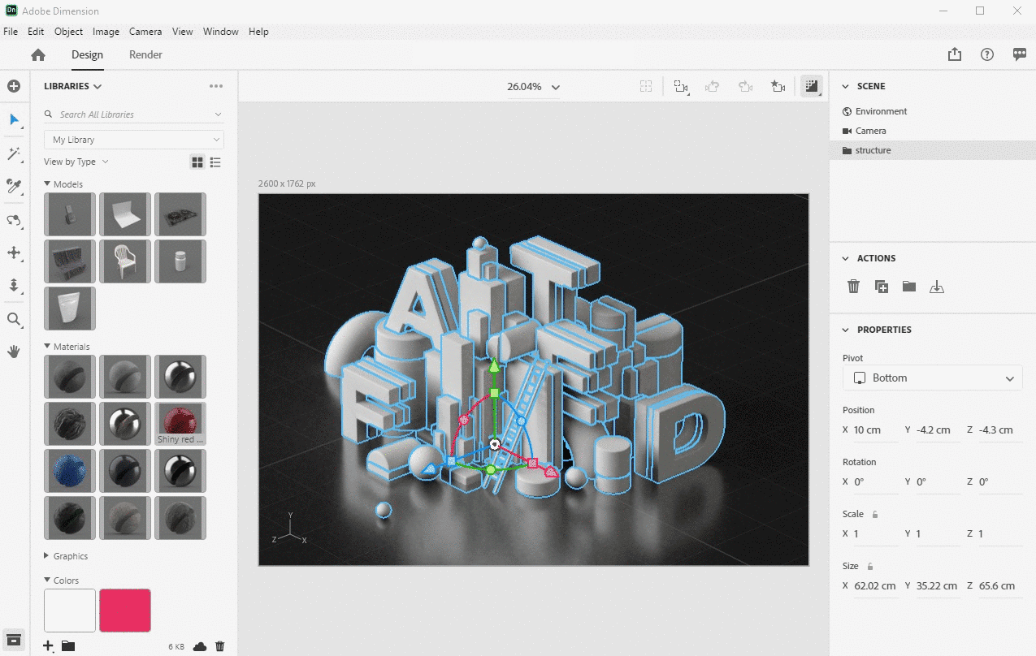Switch library to grid view
The width and height of the screenshot is (1036, 656).
(197, 162)
